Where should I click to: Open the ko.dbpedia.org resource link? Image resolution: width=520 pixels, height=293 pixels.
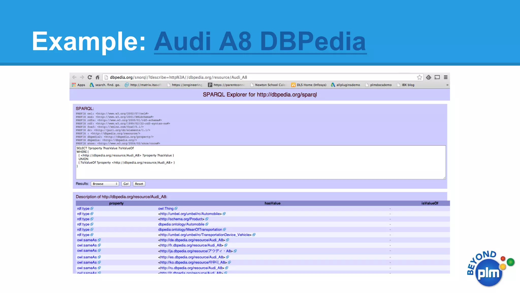click(x=192, y=262)
